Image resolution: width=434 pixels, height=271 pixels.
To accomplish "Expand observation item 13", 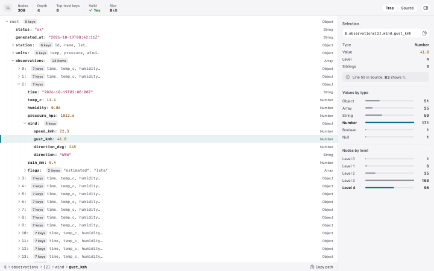I will pos(19,257).
